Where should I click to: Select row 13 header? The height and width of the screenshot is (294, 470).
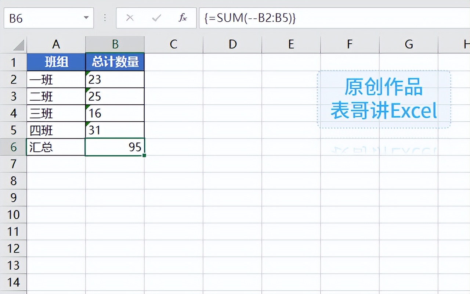pos(13,265)
